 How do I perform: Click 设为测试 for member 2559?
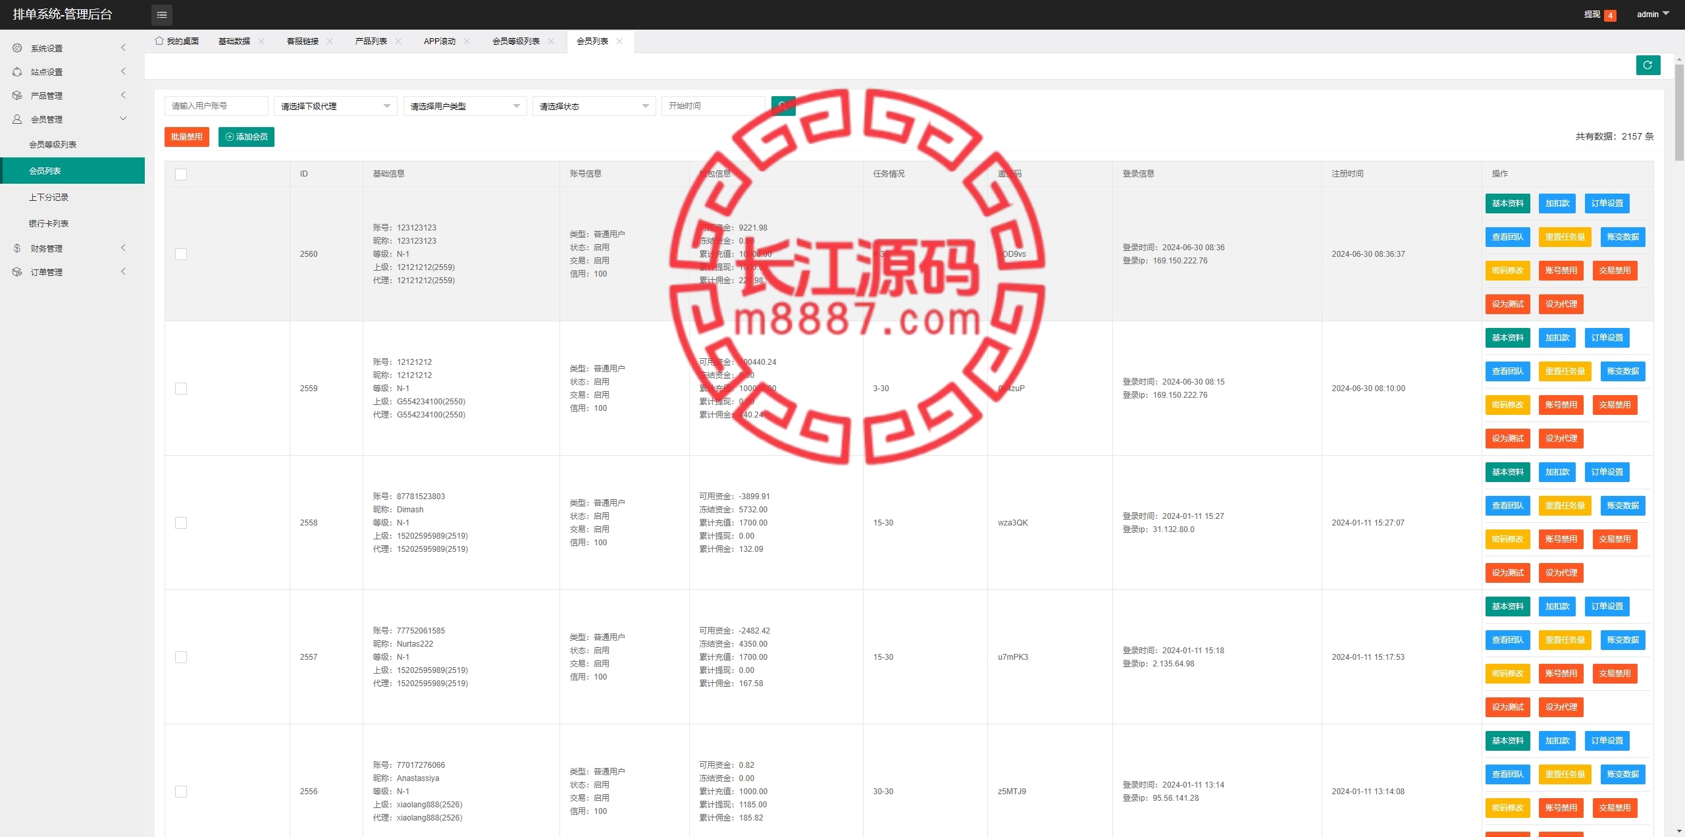click(x=1508, y=439)
